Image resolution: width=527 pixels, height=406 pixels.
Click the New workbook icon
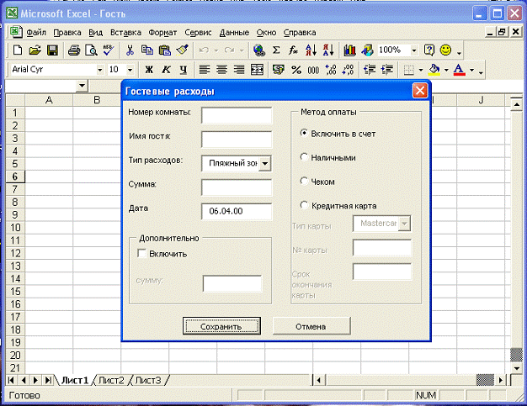(x=18, y=50)
